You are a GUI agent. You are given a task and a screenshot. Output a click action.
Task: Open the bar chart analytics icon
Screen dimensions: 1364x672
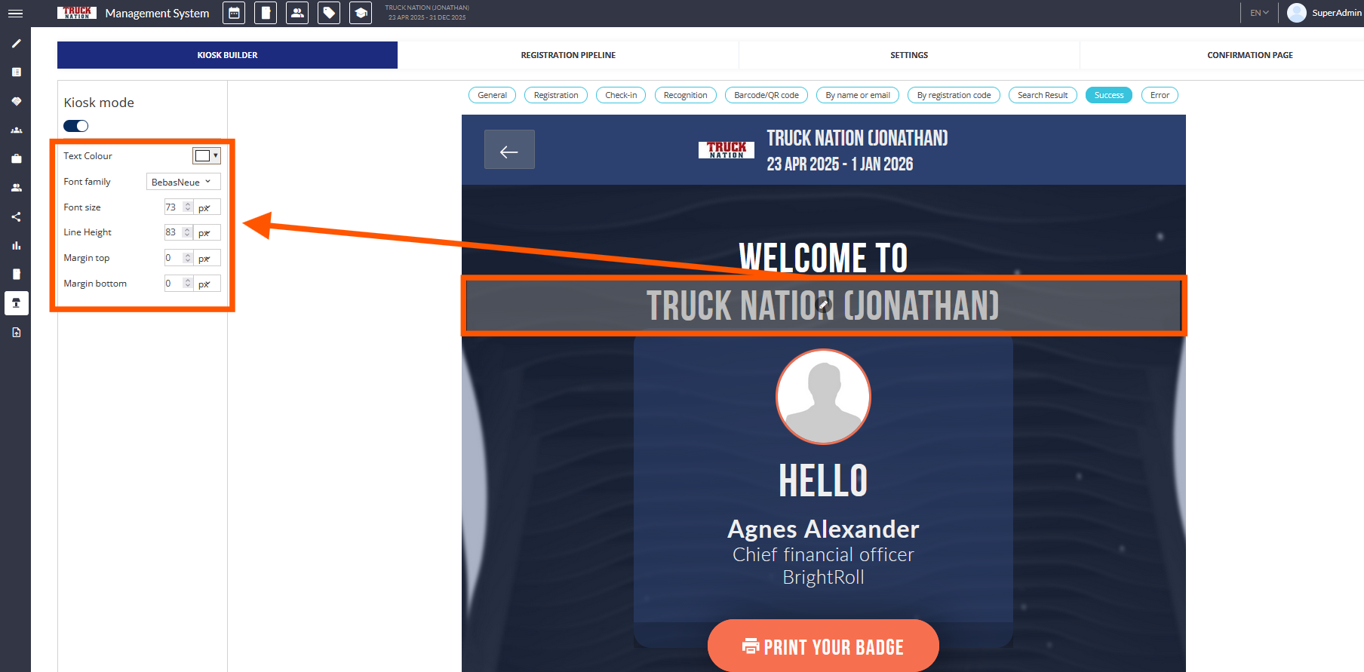[x=16, y=246]
